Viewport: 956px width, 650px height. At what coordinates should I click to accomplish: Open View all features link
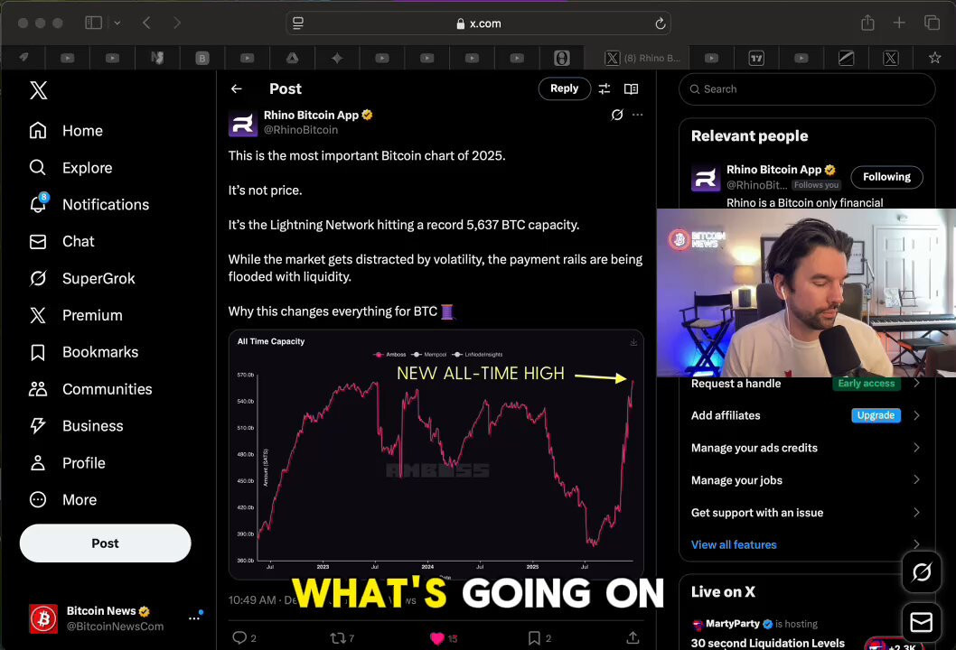pos(734,544)
